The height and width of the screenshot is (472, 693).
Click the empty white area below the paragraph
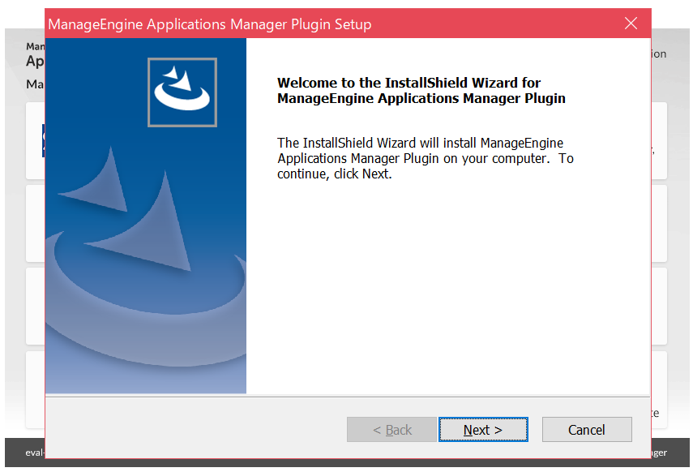(446, 292)
